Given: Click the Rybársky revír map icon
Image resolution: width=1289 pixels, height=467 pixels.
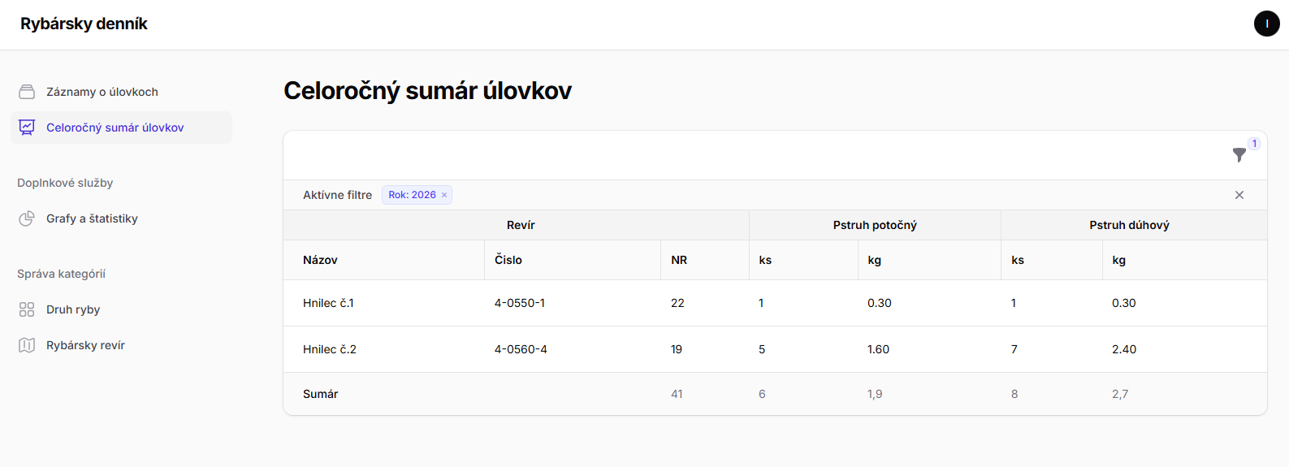Looking at the screenshot, I should (27, 345).
